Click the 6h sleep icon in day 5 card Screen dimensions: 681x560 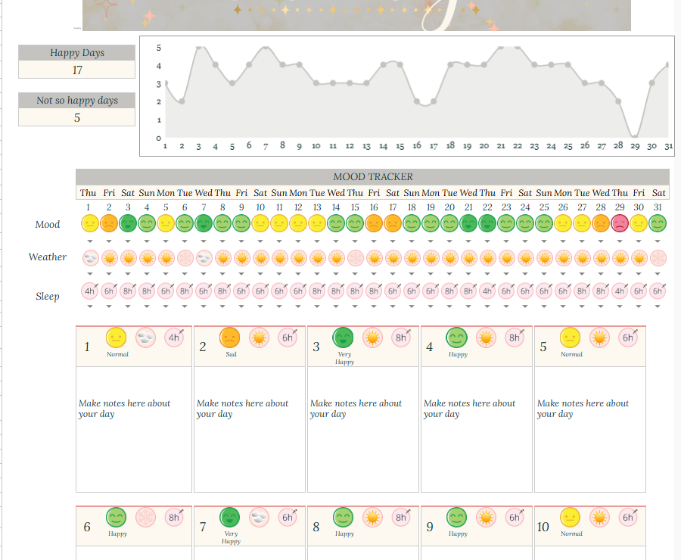tap(628, 338)
